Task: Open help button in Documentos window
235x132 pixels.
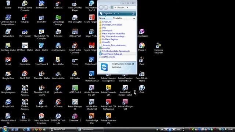Action: pyautogui.click(x=133, y=14)
